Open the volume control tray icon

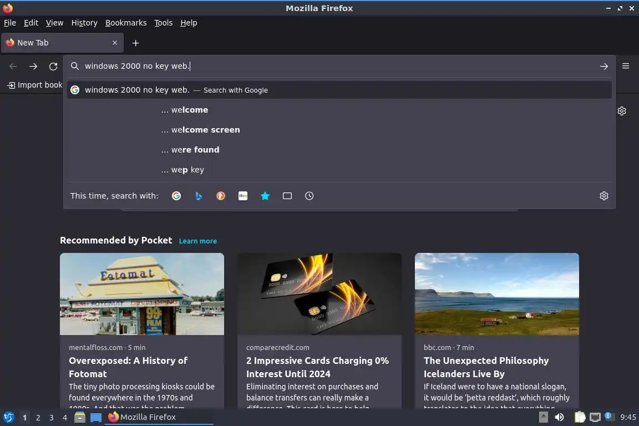[560, 417]
